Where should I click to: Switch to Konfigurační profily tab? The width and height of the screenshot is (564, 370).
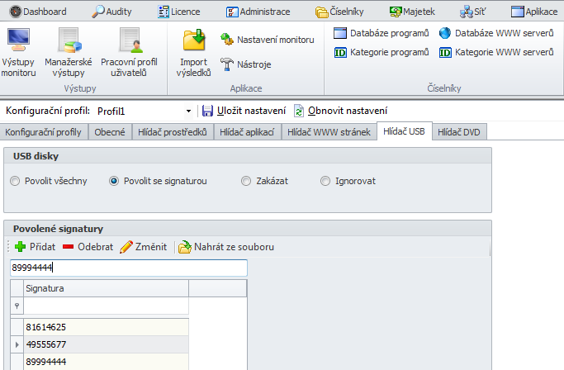(44, 132)
